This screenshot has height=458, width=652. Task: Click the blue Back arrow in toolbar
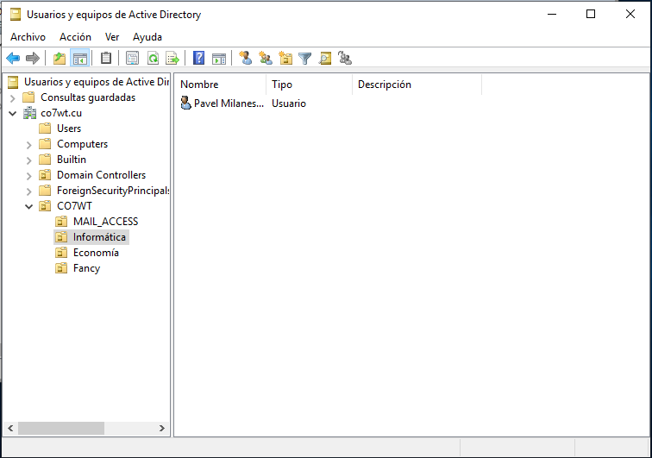pos(13,59)
